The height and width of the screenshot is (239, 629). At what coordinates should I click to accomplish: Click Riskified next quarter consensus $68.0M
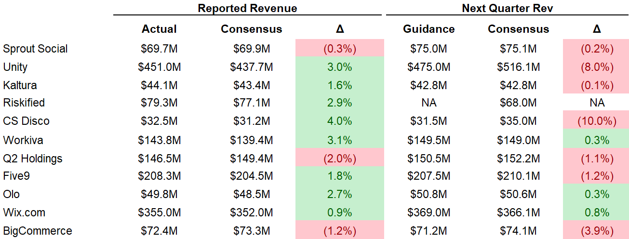click(518, 103)
